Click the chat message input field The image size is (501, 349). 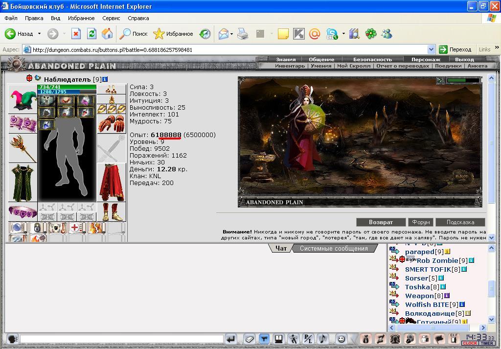pyautogui.click(x=122, y=339)
